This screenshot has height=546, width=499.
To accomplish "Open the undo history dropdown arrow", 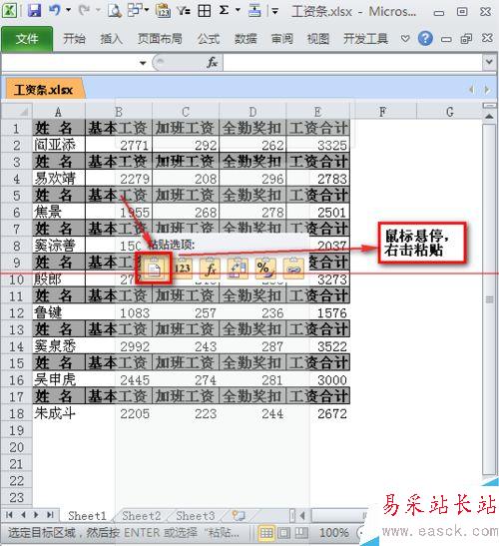I will point(69,10).
